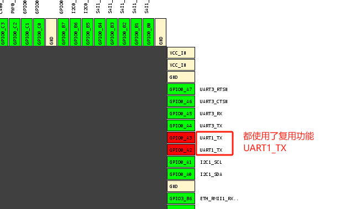This screenshot has height=209, width=351.
Task: Select the GPIO0_B5 pin
Action: pos(88,32)
